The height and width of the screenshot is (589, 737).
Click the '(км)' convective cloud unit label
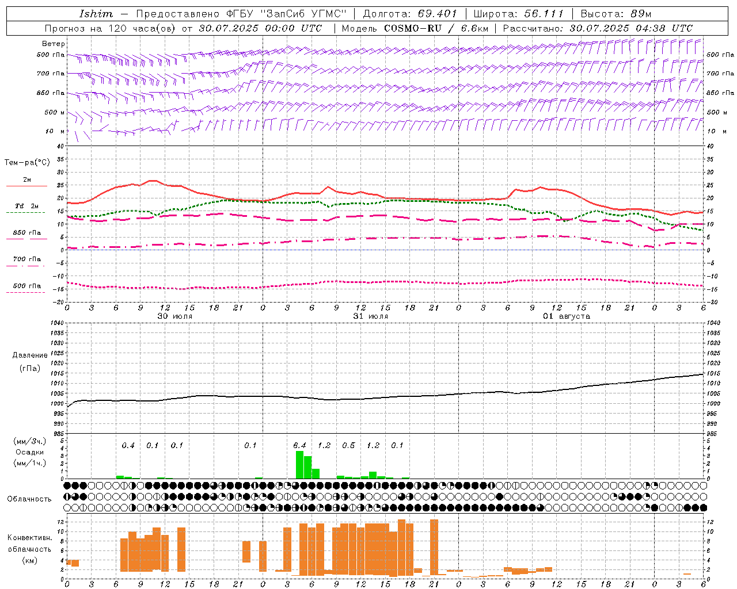point(30,560)
